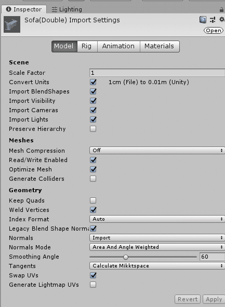Open the Tangents dropdown
The image size is (225, 307).
coord(157,266)
